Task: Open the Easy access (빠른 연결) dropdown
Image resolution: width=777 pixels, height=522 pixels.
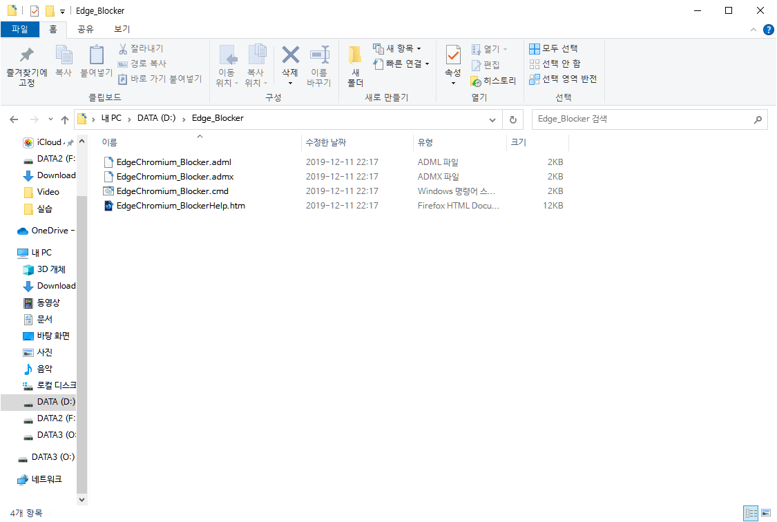Action: [401, 64]
